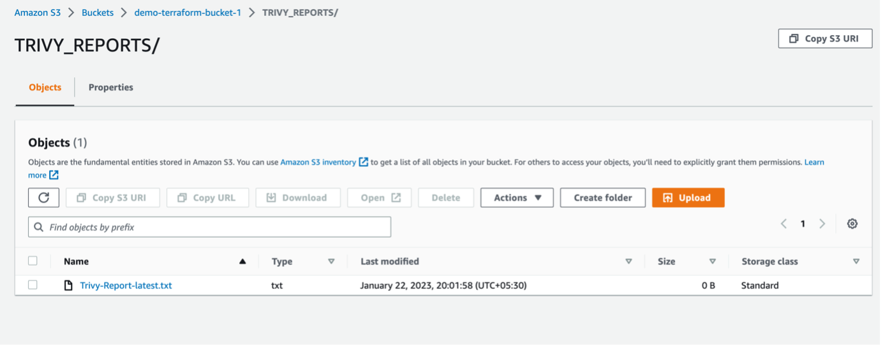Select the Objects tab
Viewport: 883px width, 346px height.
tap(45, 87)
